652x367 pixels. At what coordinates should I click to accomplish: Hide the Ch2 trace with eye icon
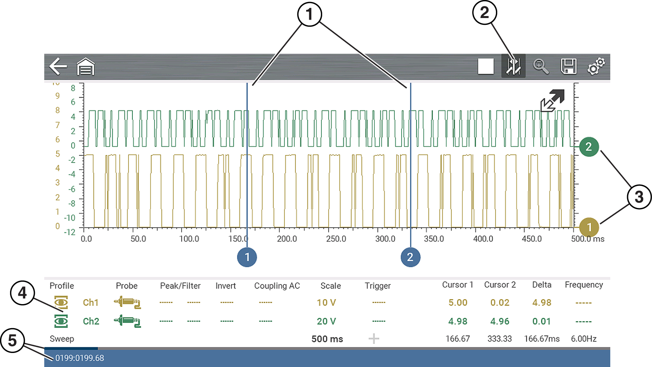[x=61, y=321]
